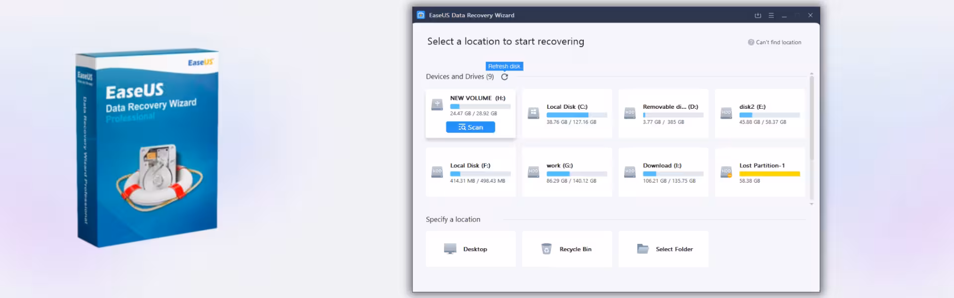
Task: Click the work (G:) label
Action: 559,165
